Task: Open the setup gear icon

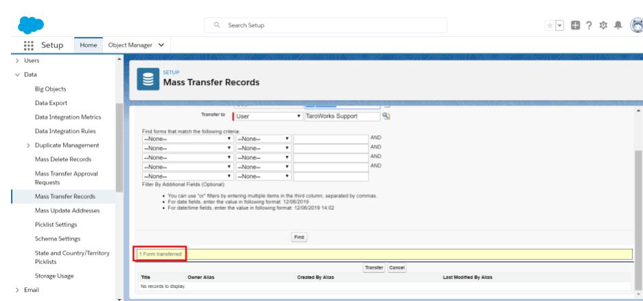Action: (x=603, y=25)
